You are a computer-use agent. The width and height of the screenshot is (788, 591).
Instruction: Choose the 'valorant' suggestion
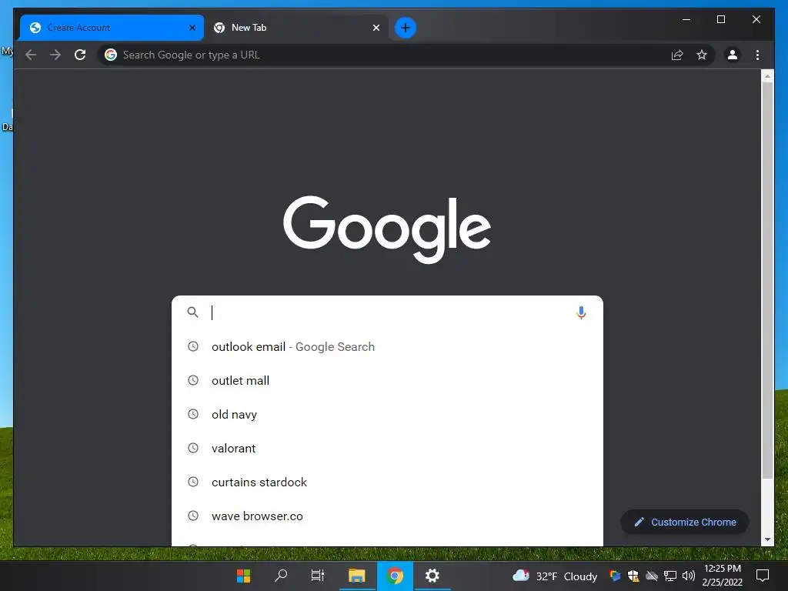pyautogui.click(x=387, y=449)
